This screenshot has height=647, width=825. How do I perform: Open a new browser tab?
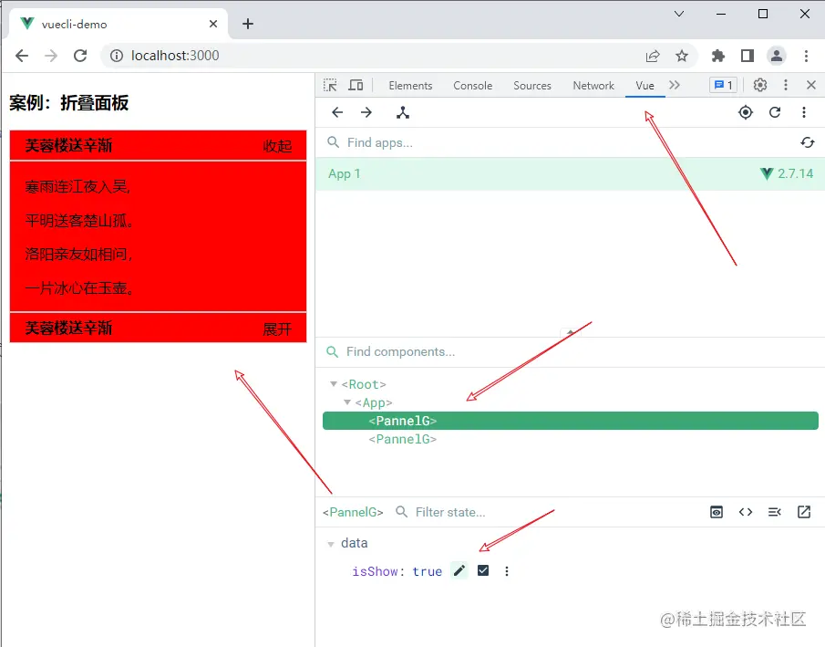click(x=248, y=24)
